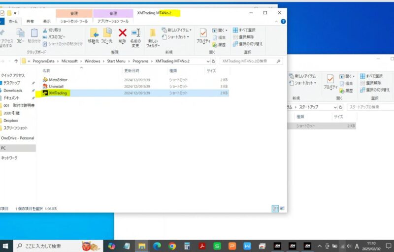
Task: Click the Programs breadcrumb in address bar
Action: click(140, 61)
